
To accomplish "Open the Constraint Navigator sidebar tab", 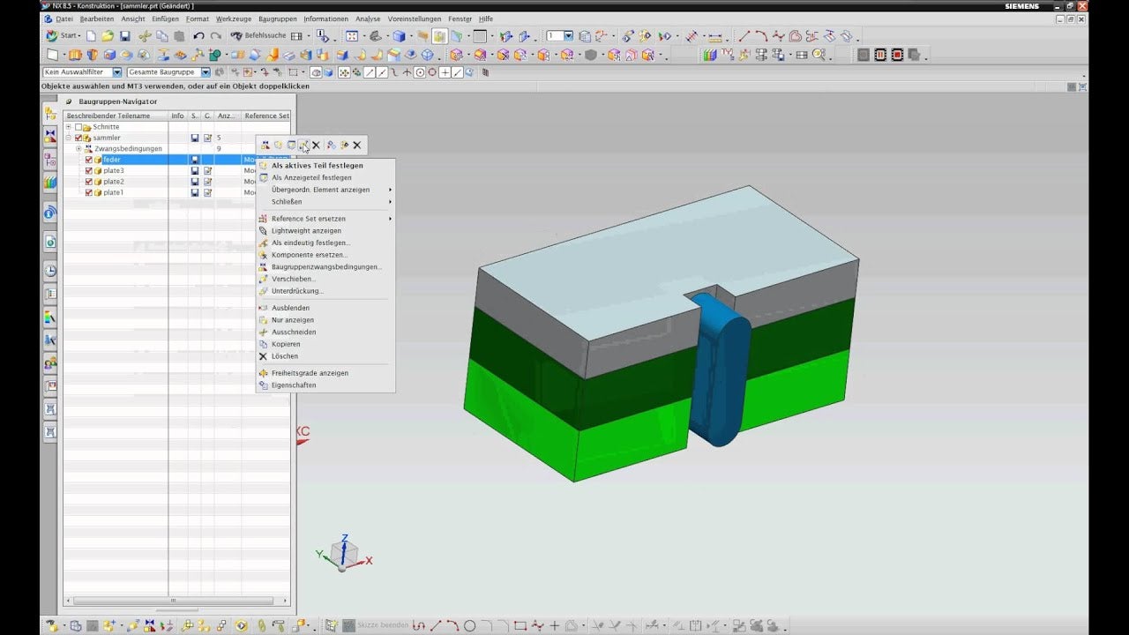I will click(50, 137).
